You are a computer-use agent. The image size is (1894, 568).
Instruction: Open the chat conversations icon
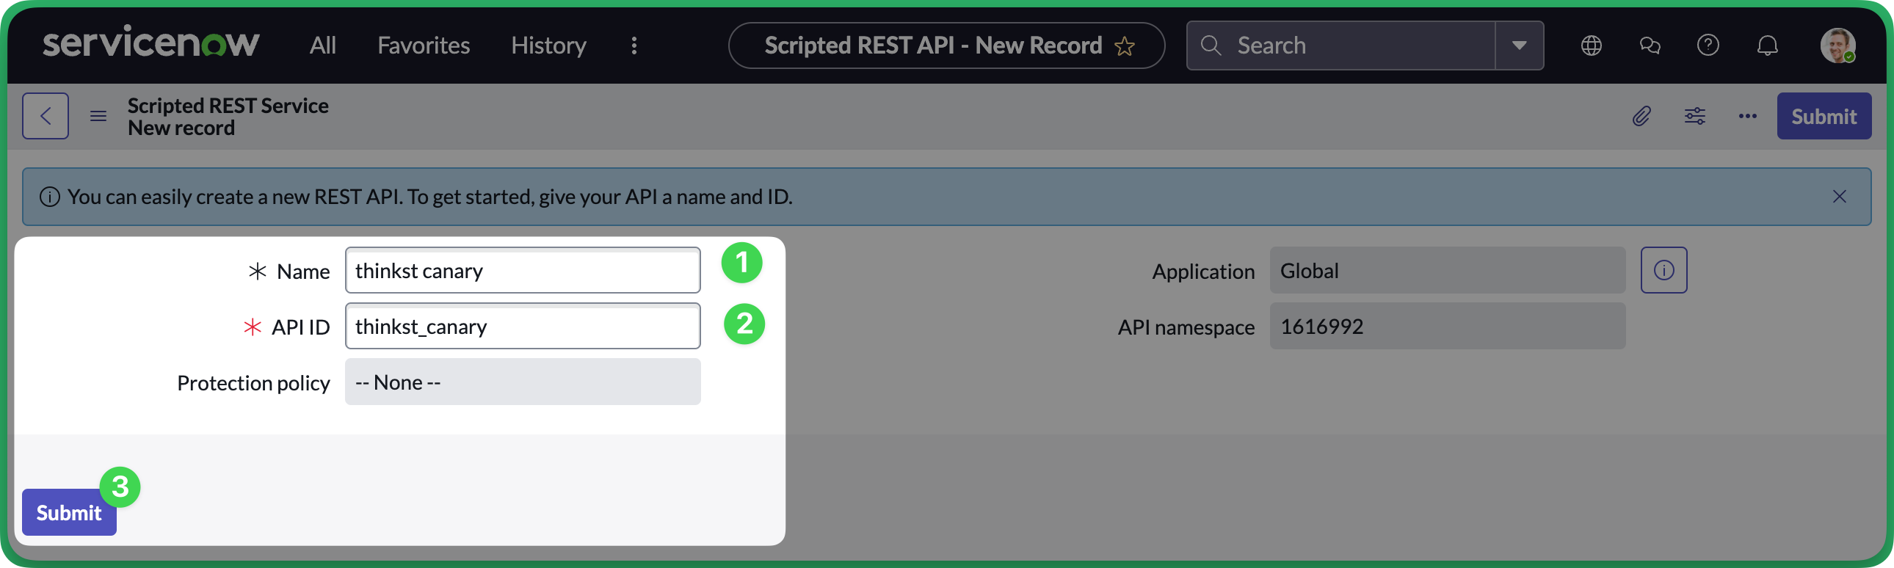tap(1650, 45)
